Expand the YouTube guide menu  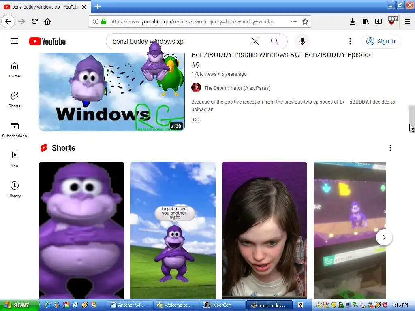[15, 41]
